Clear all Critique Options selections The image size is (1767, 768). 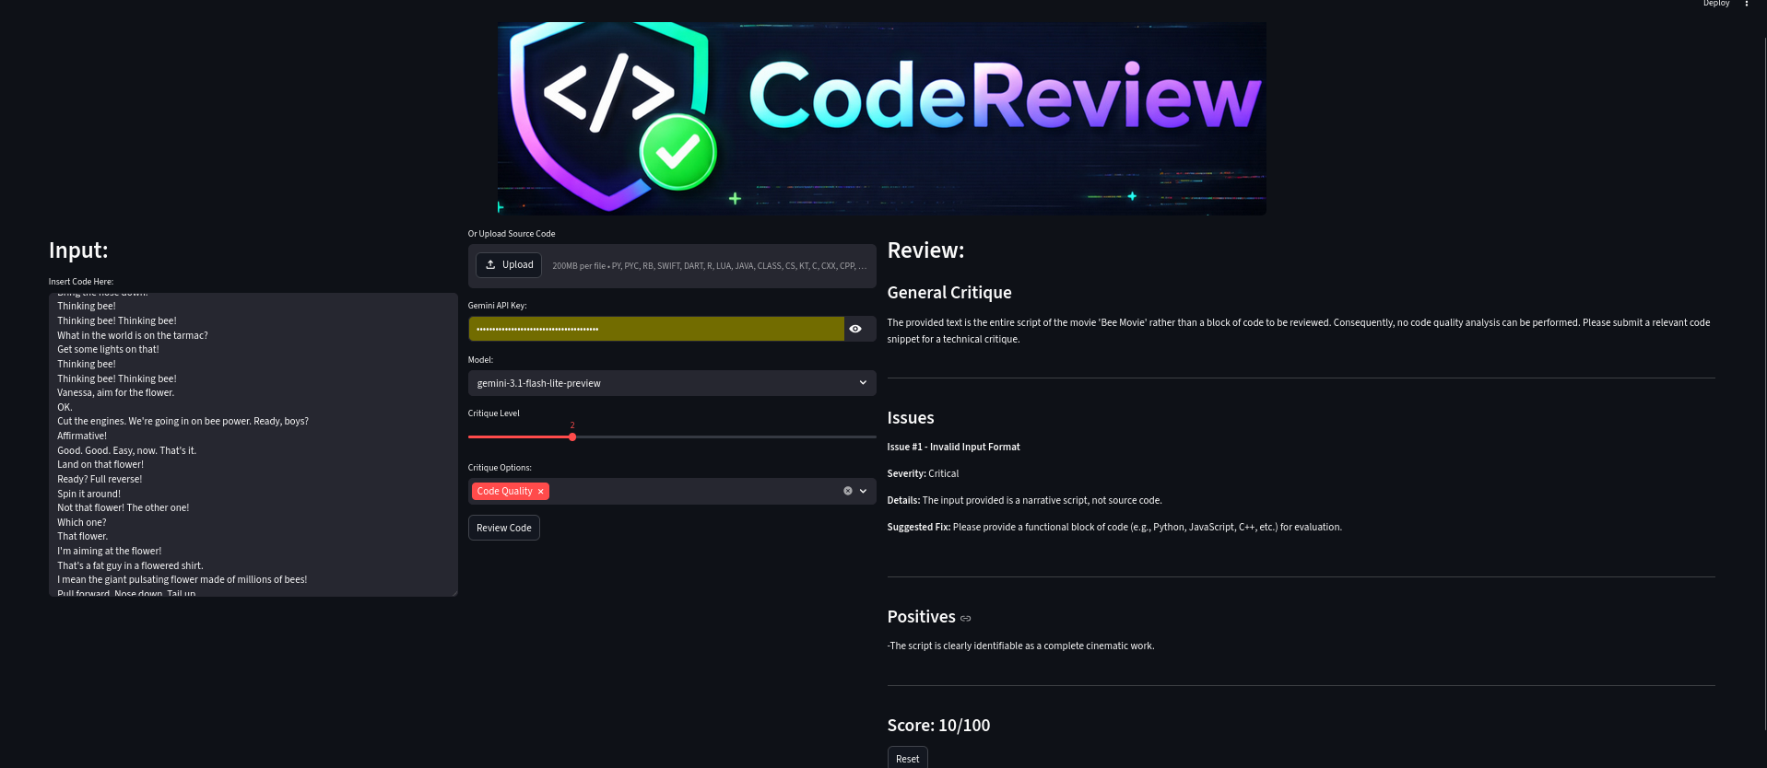848,491
